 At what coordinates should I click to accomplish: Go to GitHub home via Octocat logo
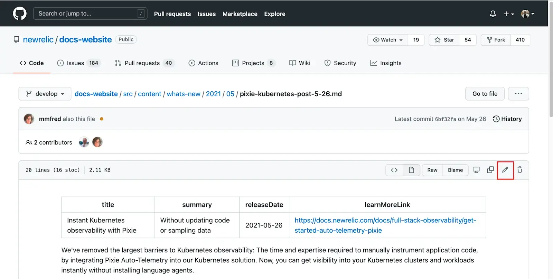[x=20, y=14]
